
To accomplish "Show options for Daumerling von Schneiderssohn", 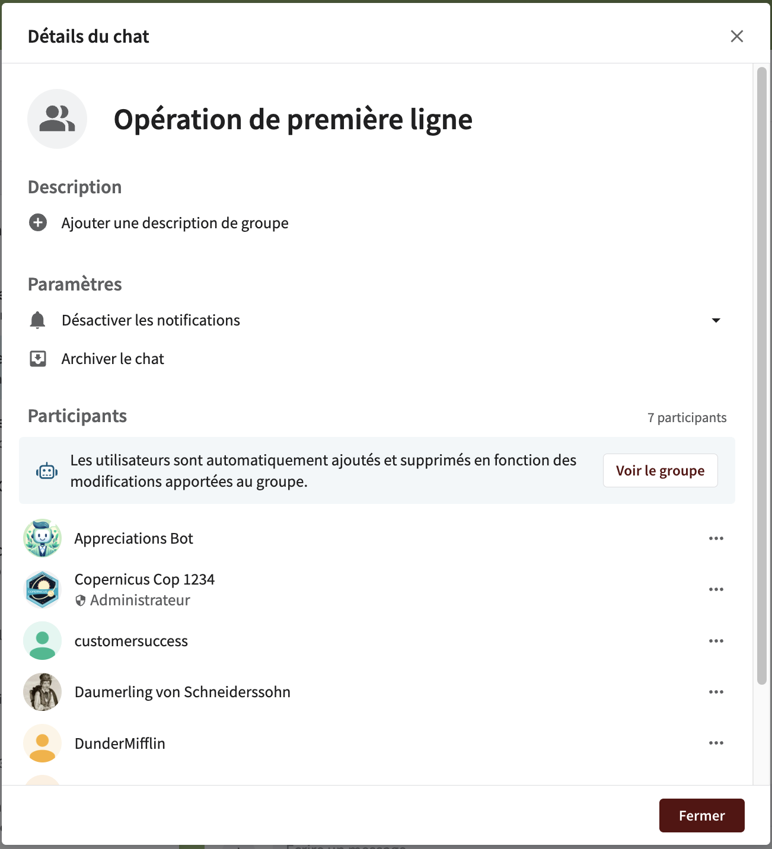I will [716, 692].
